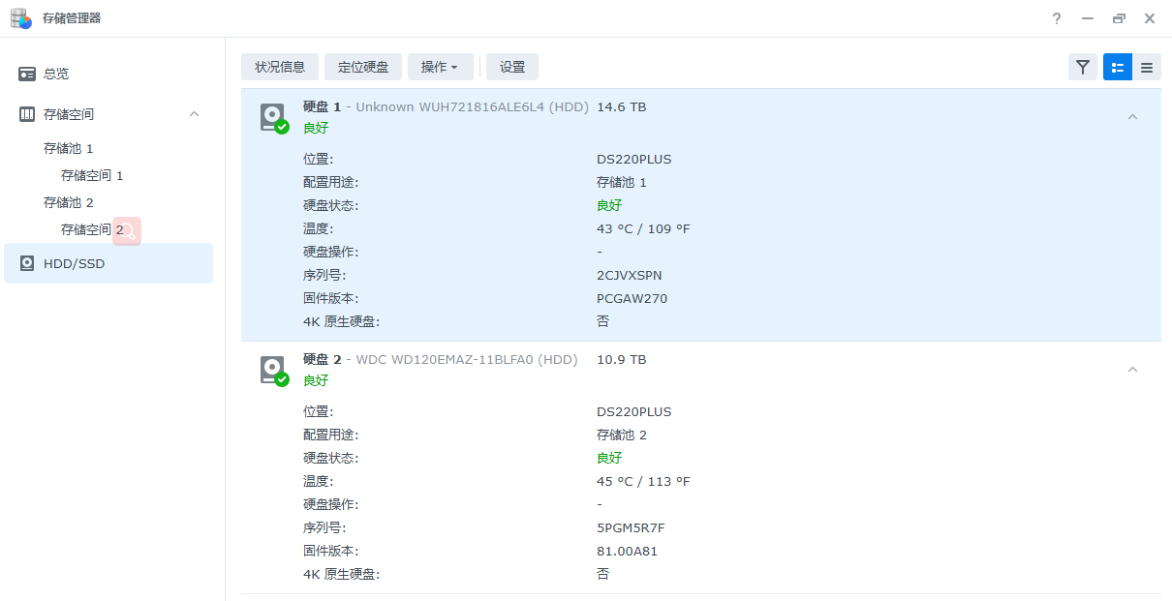This screenshot has height=601, width=1172.
Task: Switch to detailed list view icon
Action: [1118, 67]
